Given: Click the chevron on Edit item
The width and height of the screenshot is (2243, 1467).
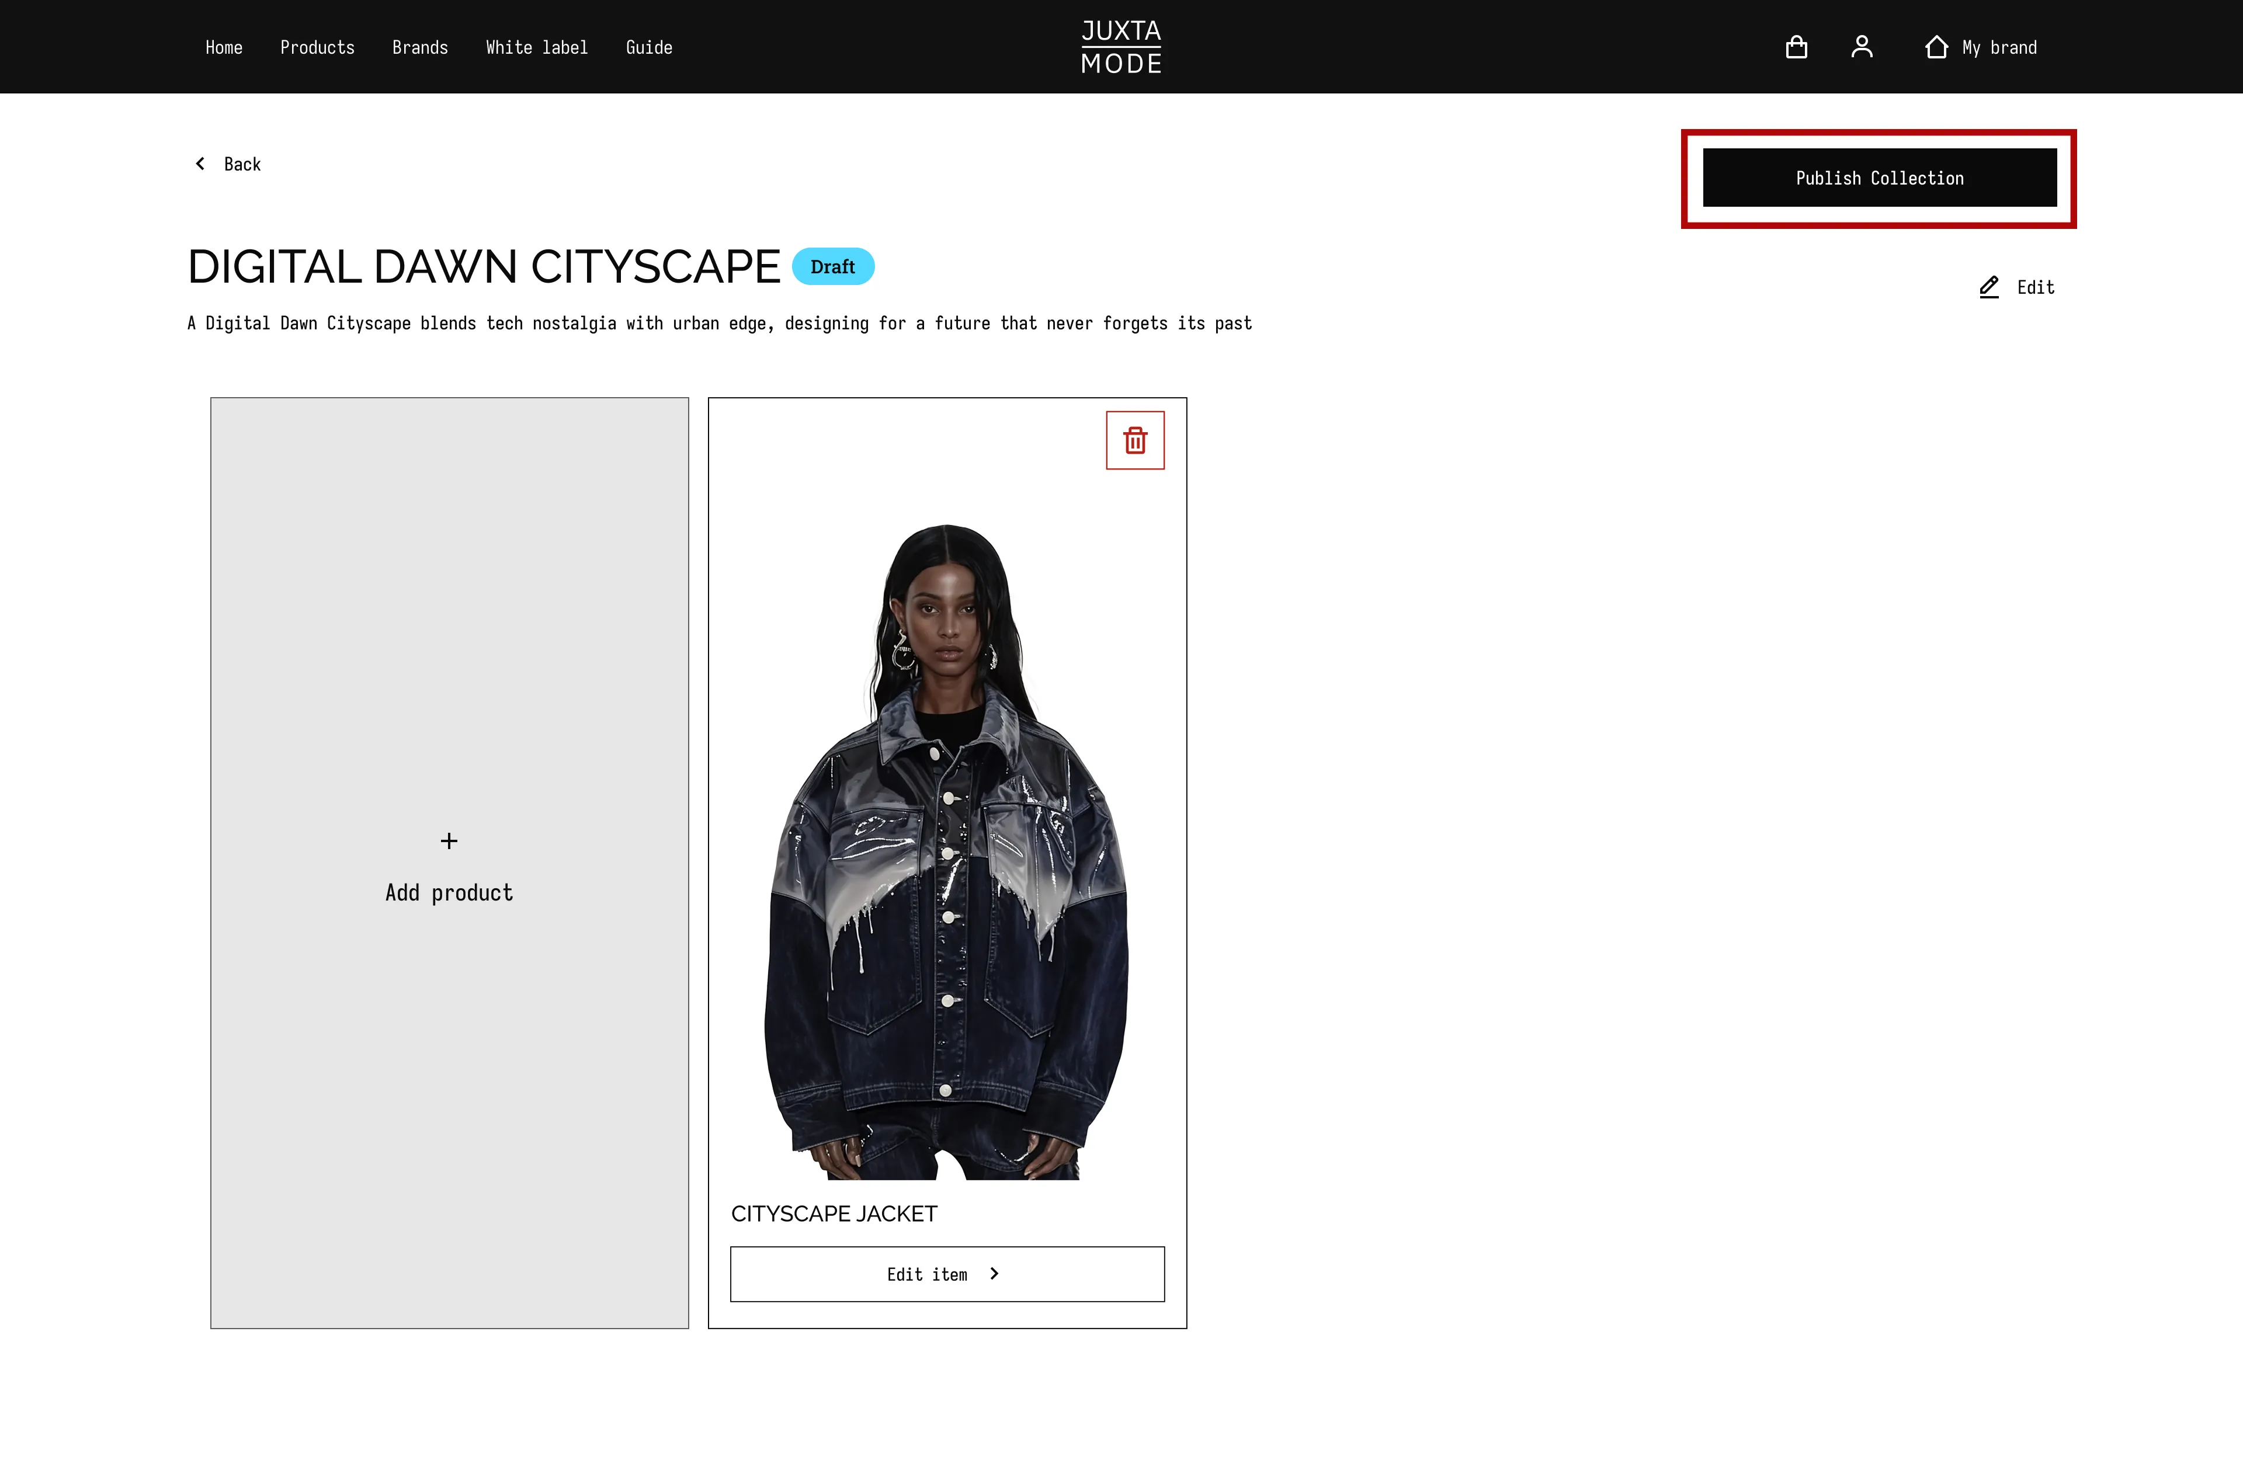Looking at the screenshot, I should [x=994, y=1274].
